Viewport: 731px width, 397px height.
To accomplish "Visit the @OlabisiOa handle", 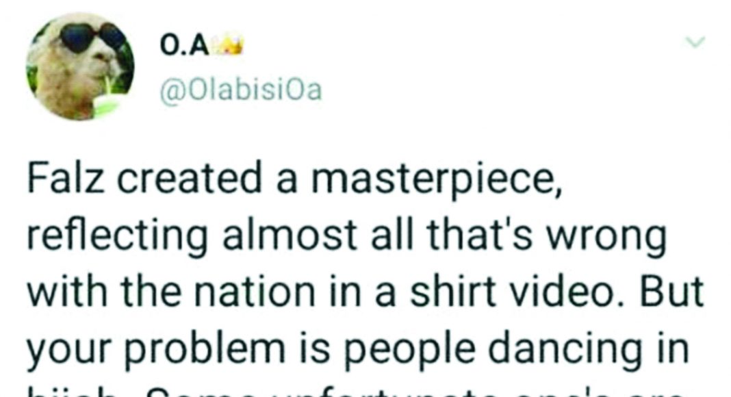I will pyautogui.click(x=241, y=90).
